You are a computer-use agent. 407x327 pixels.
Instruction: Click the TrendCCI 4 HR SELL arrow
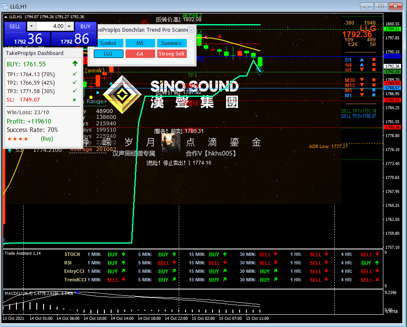click(377, 280)
